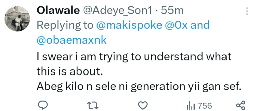
Task: Go to the @obaemaxnk profile mention
Action: tap(72, 40)
